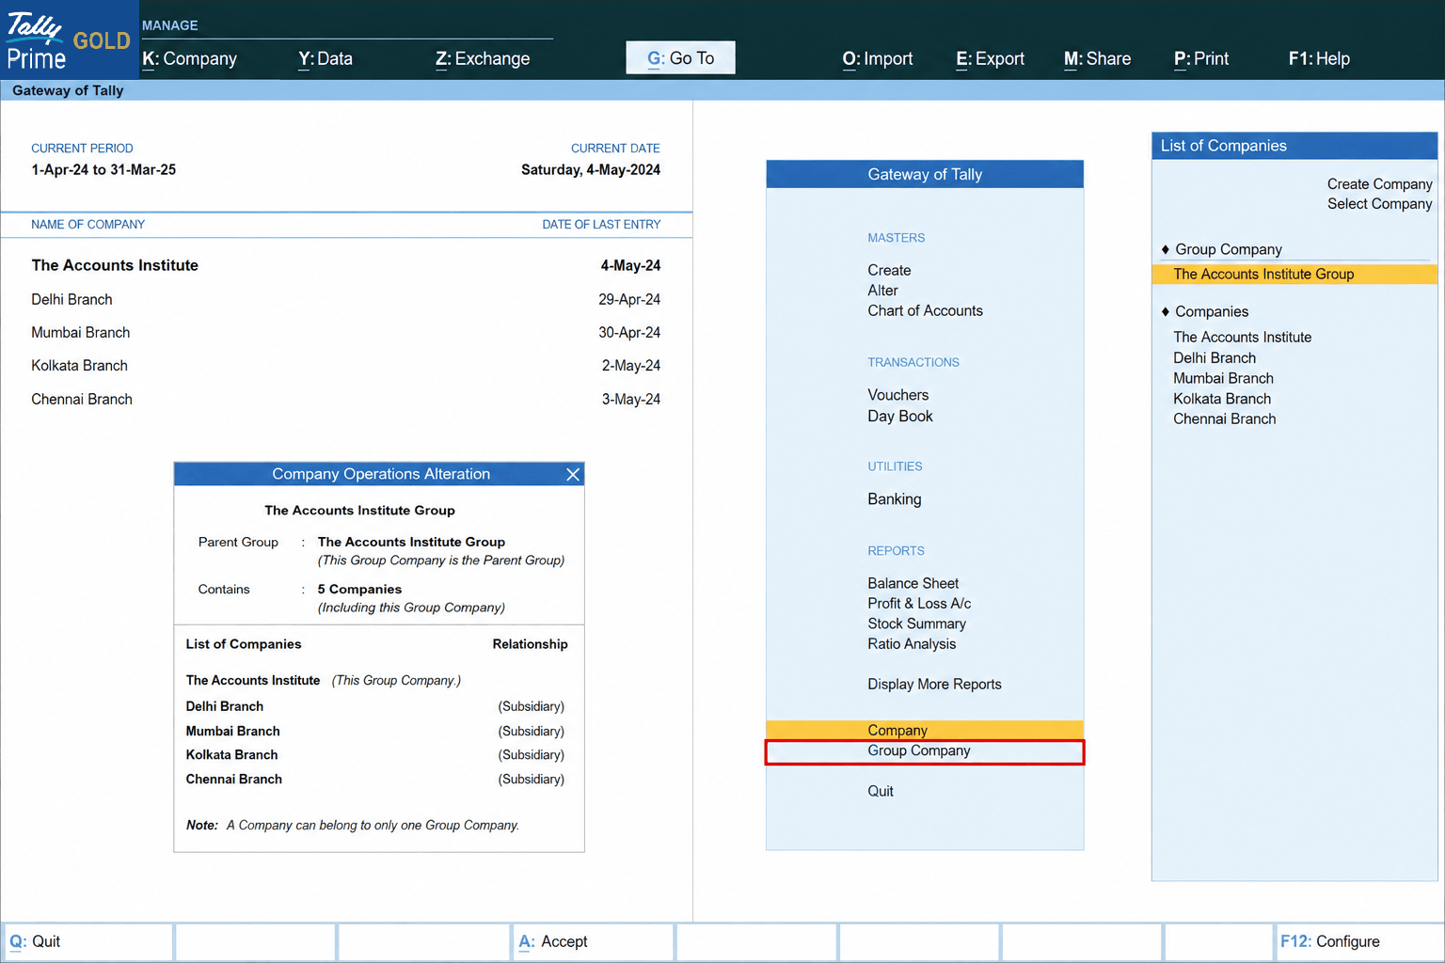This screenshot has height=963, width=1445.
Task: Click current date Saturday, 4-May-2024
Action: [591, 170]
